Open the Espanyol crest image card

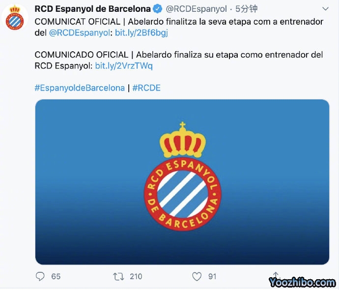[182, 182]
